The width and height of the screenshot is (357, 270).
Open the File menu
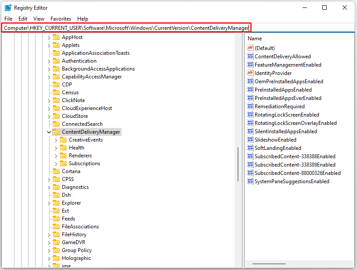pyautogui.click(x=8, y=19)
